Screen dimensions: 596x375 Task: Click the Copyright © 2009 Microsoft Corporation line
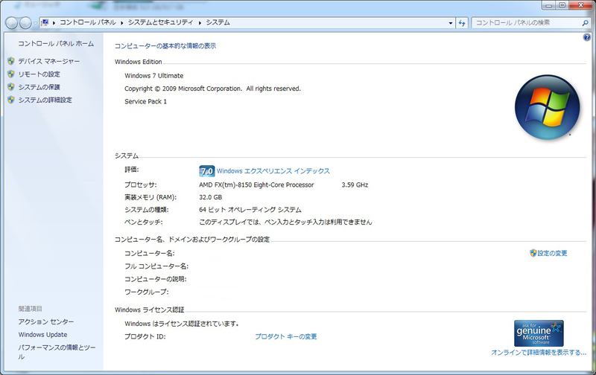[x=212, y=89]
